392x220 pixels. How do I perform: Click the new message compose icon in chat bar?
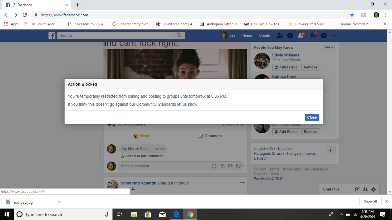357,189
